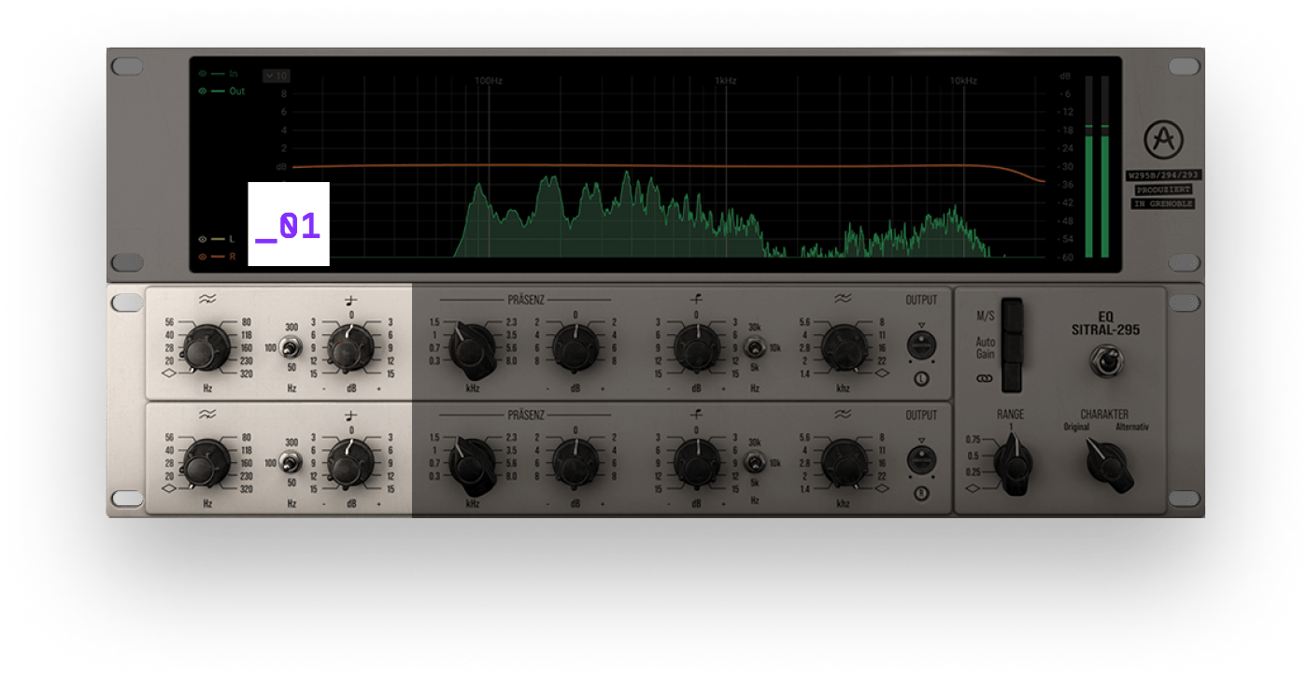
Task: Click the L channel low-pass filter symbol
Action: [x=843, y=300]
